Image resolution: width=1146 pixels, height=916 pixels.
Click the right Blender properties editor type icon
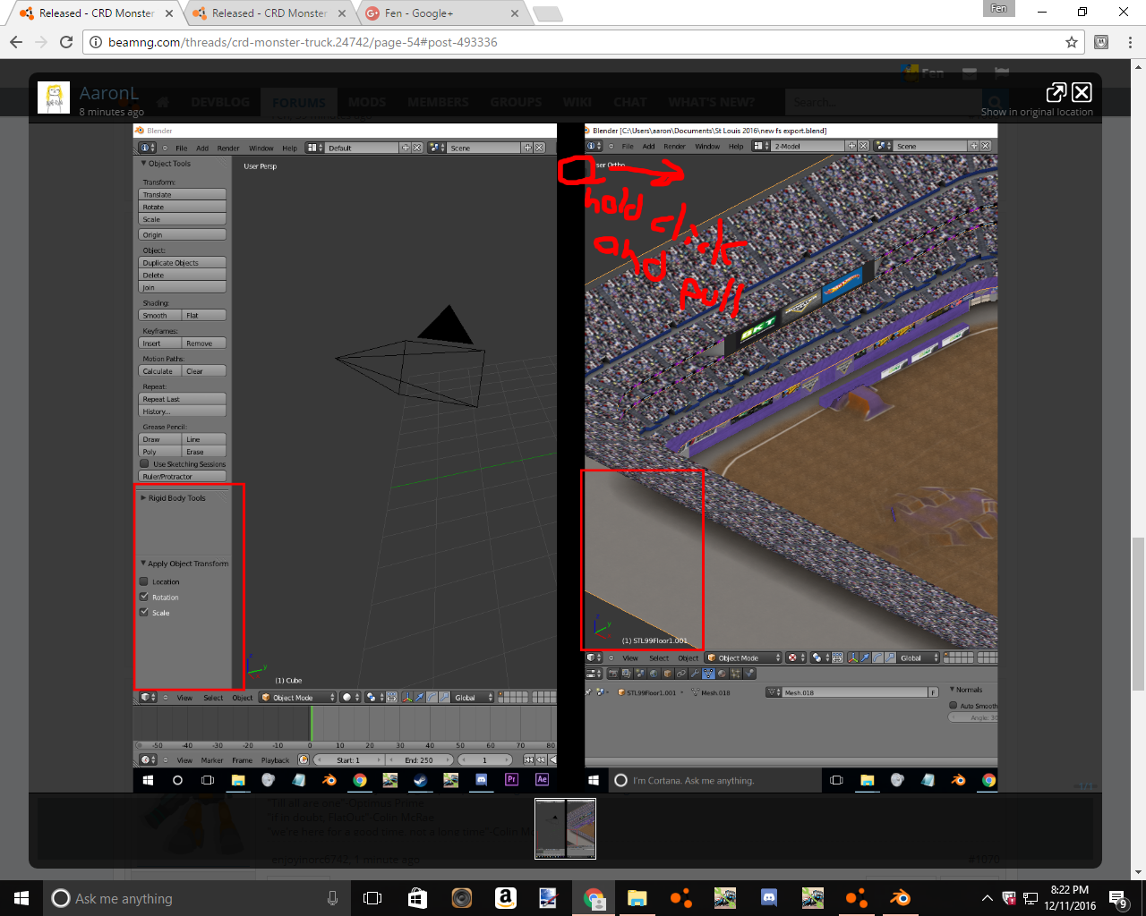point(594,673)
